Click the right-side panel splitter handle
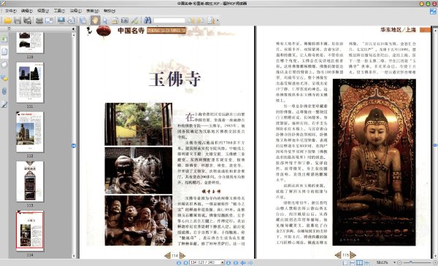The width and height of the screenshot is (438, 266). point(435,145)
